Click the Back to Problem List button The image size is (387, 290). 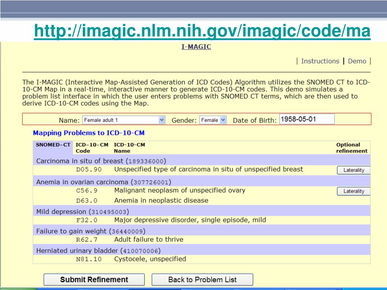point(203,280)
